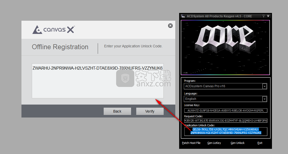Click the Canvas X logo
The height and width of the screenshot is (154, 288).
(x=54, y=30)
